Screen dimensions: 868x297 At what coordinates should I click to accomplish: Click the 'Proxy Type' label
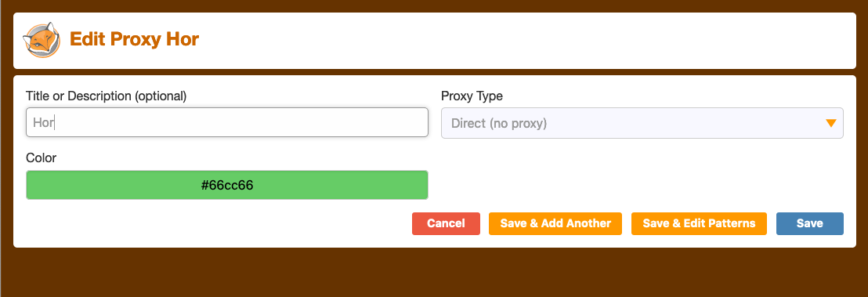point(472,96)
